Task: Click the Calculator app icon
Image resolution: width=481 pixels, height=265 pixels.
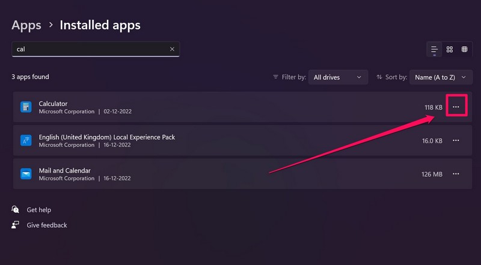Action: tap(26, 107)
